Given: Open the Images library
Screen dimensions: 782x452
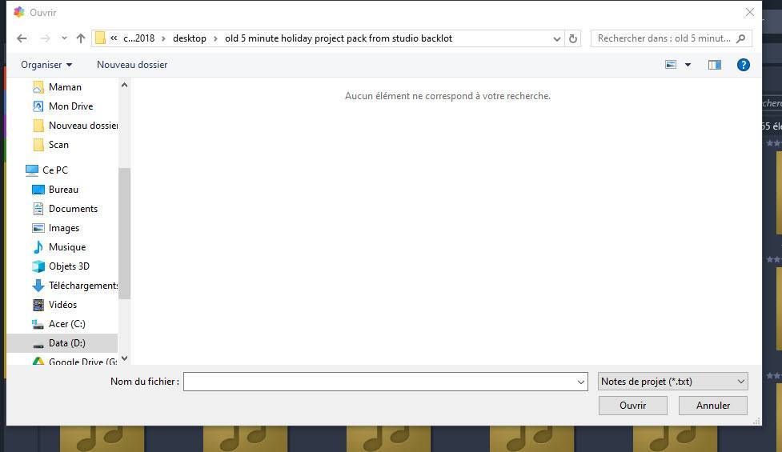Looking at the screenshot, I should [64, 228].
